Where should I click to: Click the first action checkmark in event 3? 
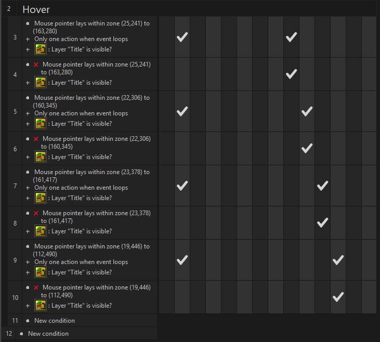coord(182,37)
